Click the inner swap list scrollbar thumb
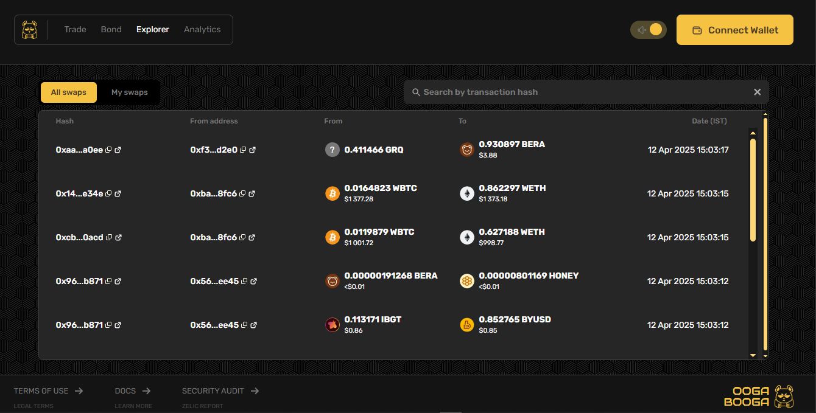 [753, 190]
